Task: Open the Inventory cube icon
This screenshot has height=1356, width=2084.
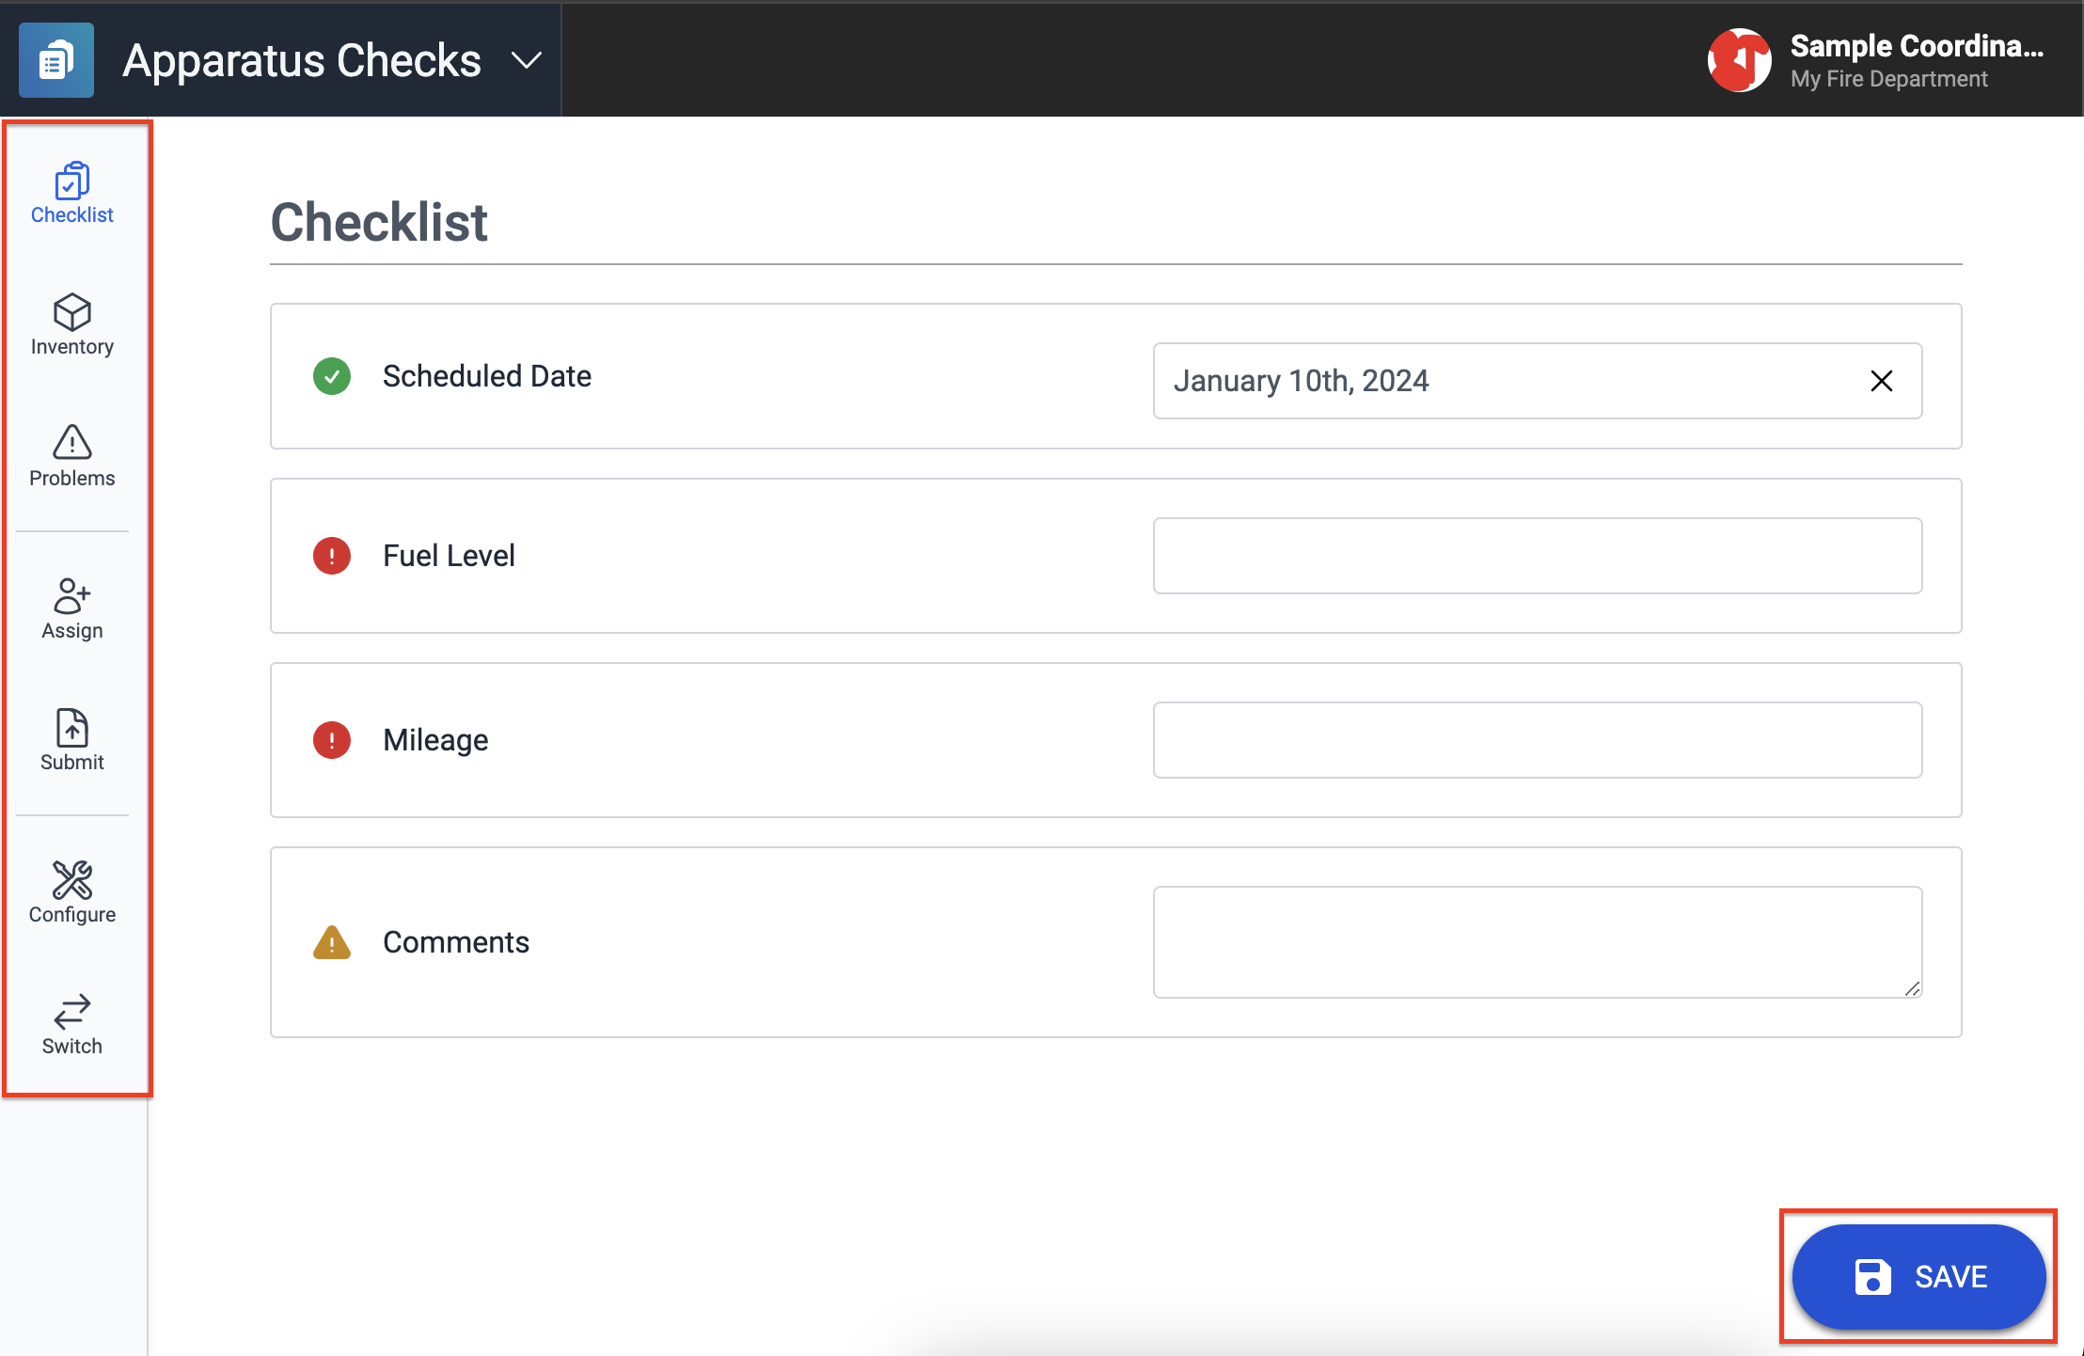Action: coord(71,313)
